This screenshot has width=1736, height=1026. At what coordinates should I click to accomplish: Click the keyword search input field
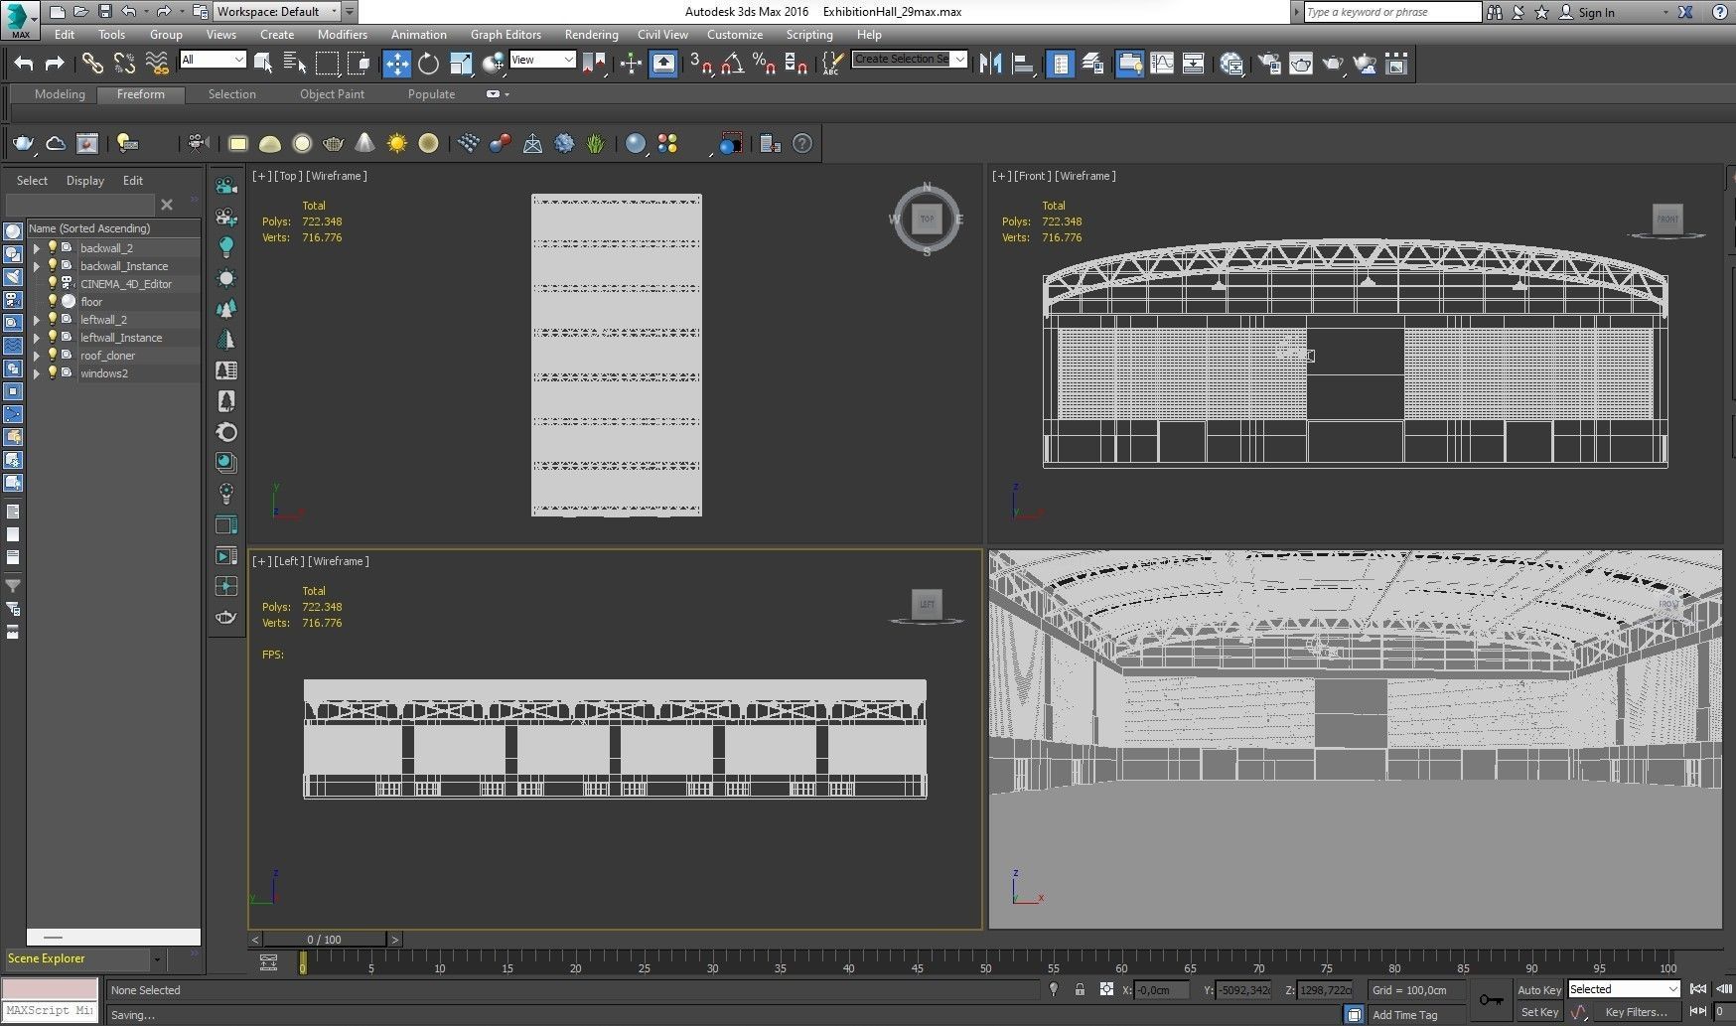pyautogui.click(x=1390, y=12)
